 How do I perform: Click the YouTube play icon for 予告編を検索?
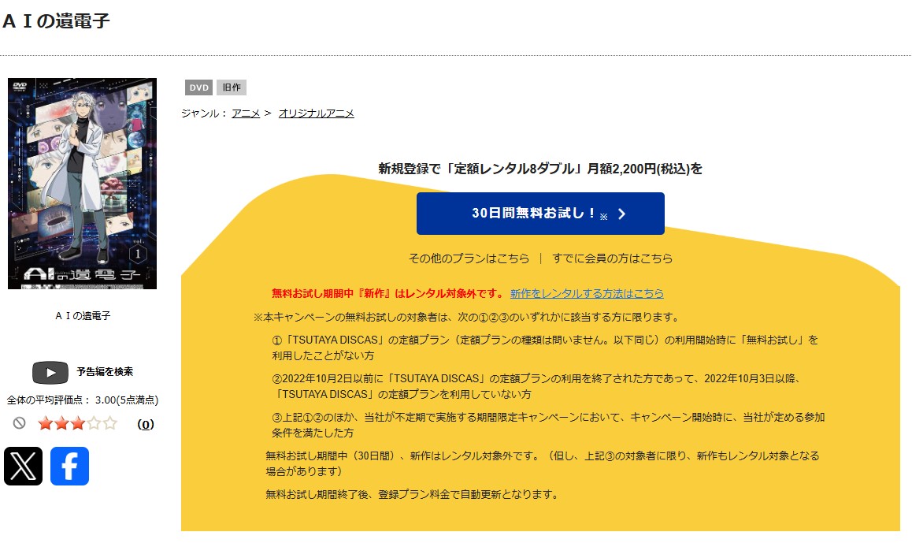[50, 372]
